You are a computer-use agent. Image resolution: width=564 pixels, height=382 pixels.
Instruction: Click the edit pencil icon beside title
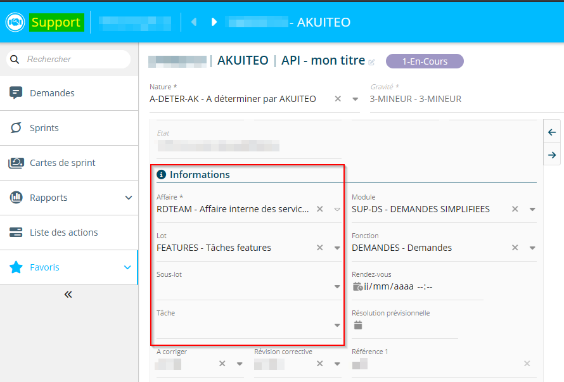pos(372,62)
